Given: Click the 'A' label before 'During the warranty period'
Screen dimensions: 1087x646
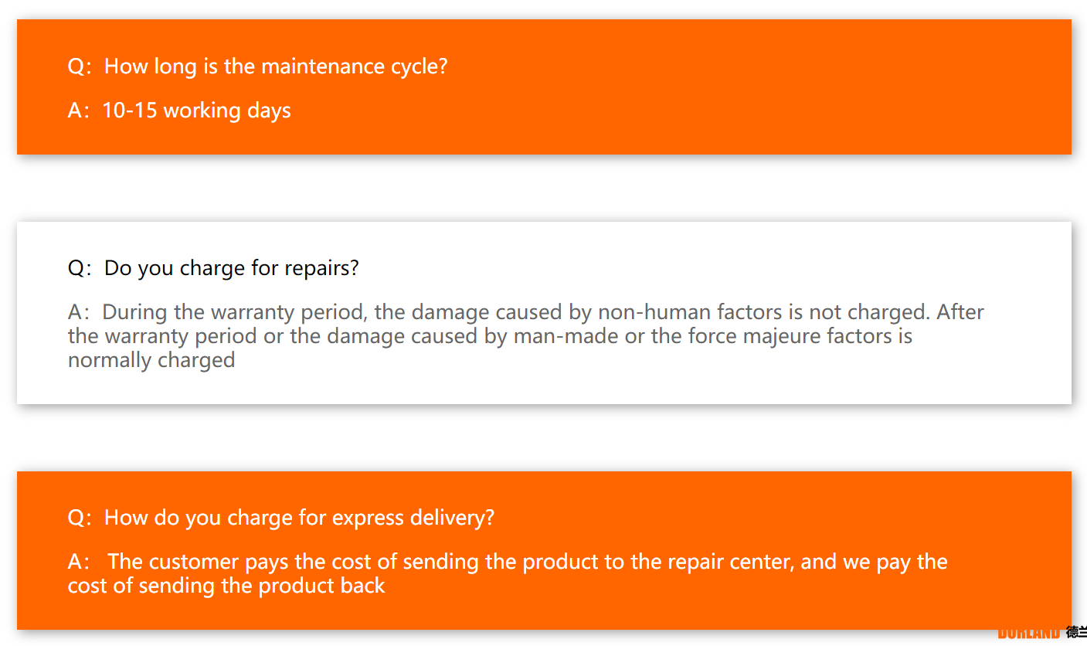Looking at the screenshot, I should [76, 312].
